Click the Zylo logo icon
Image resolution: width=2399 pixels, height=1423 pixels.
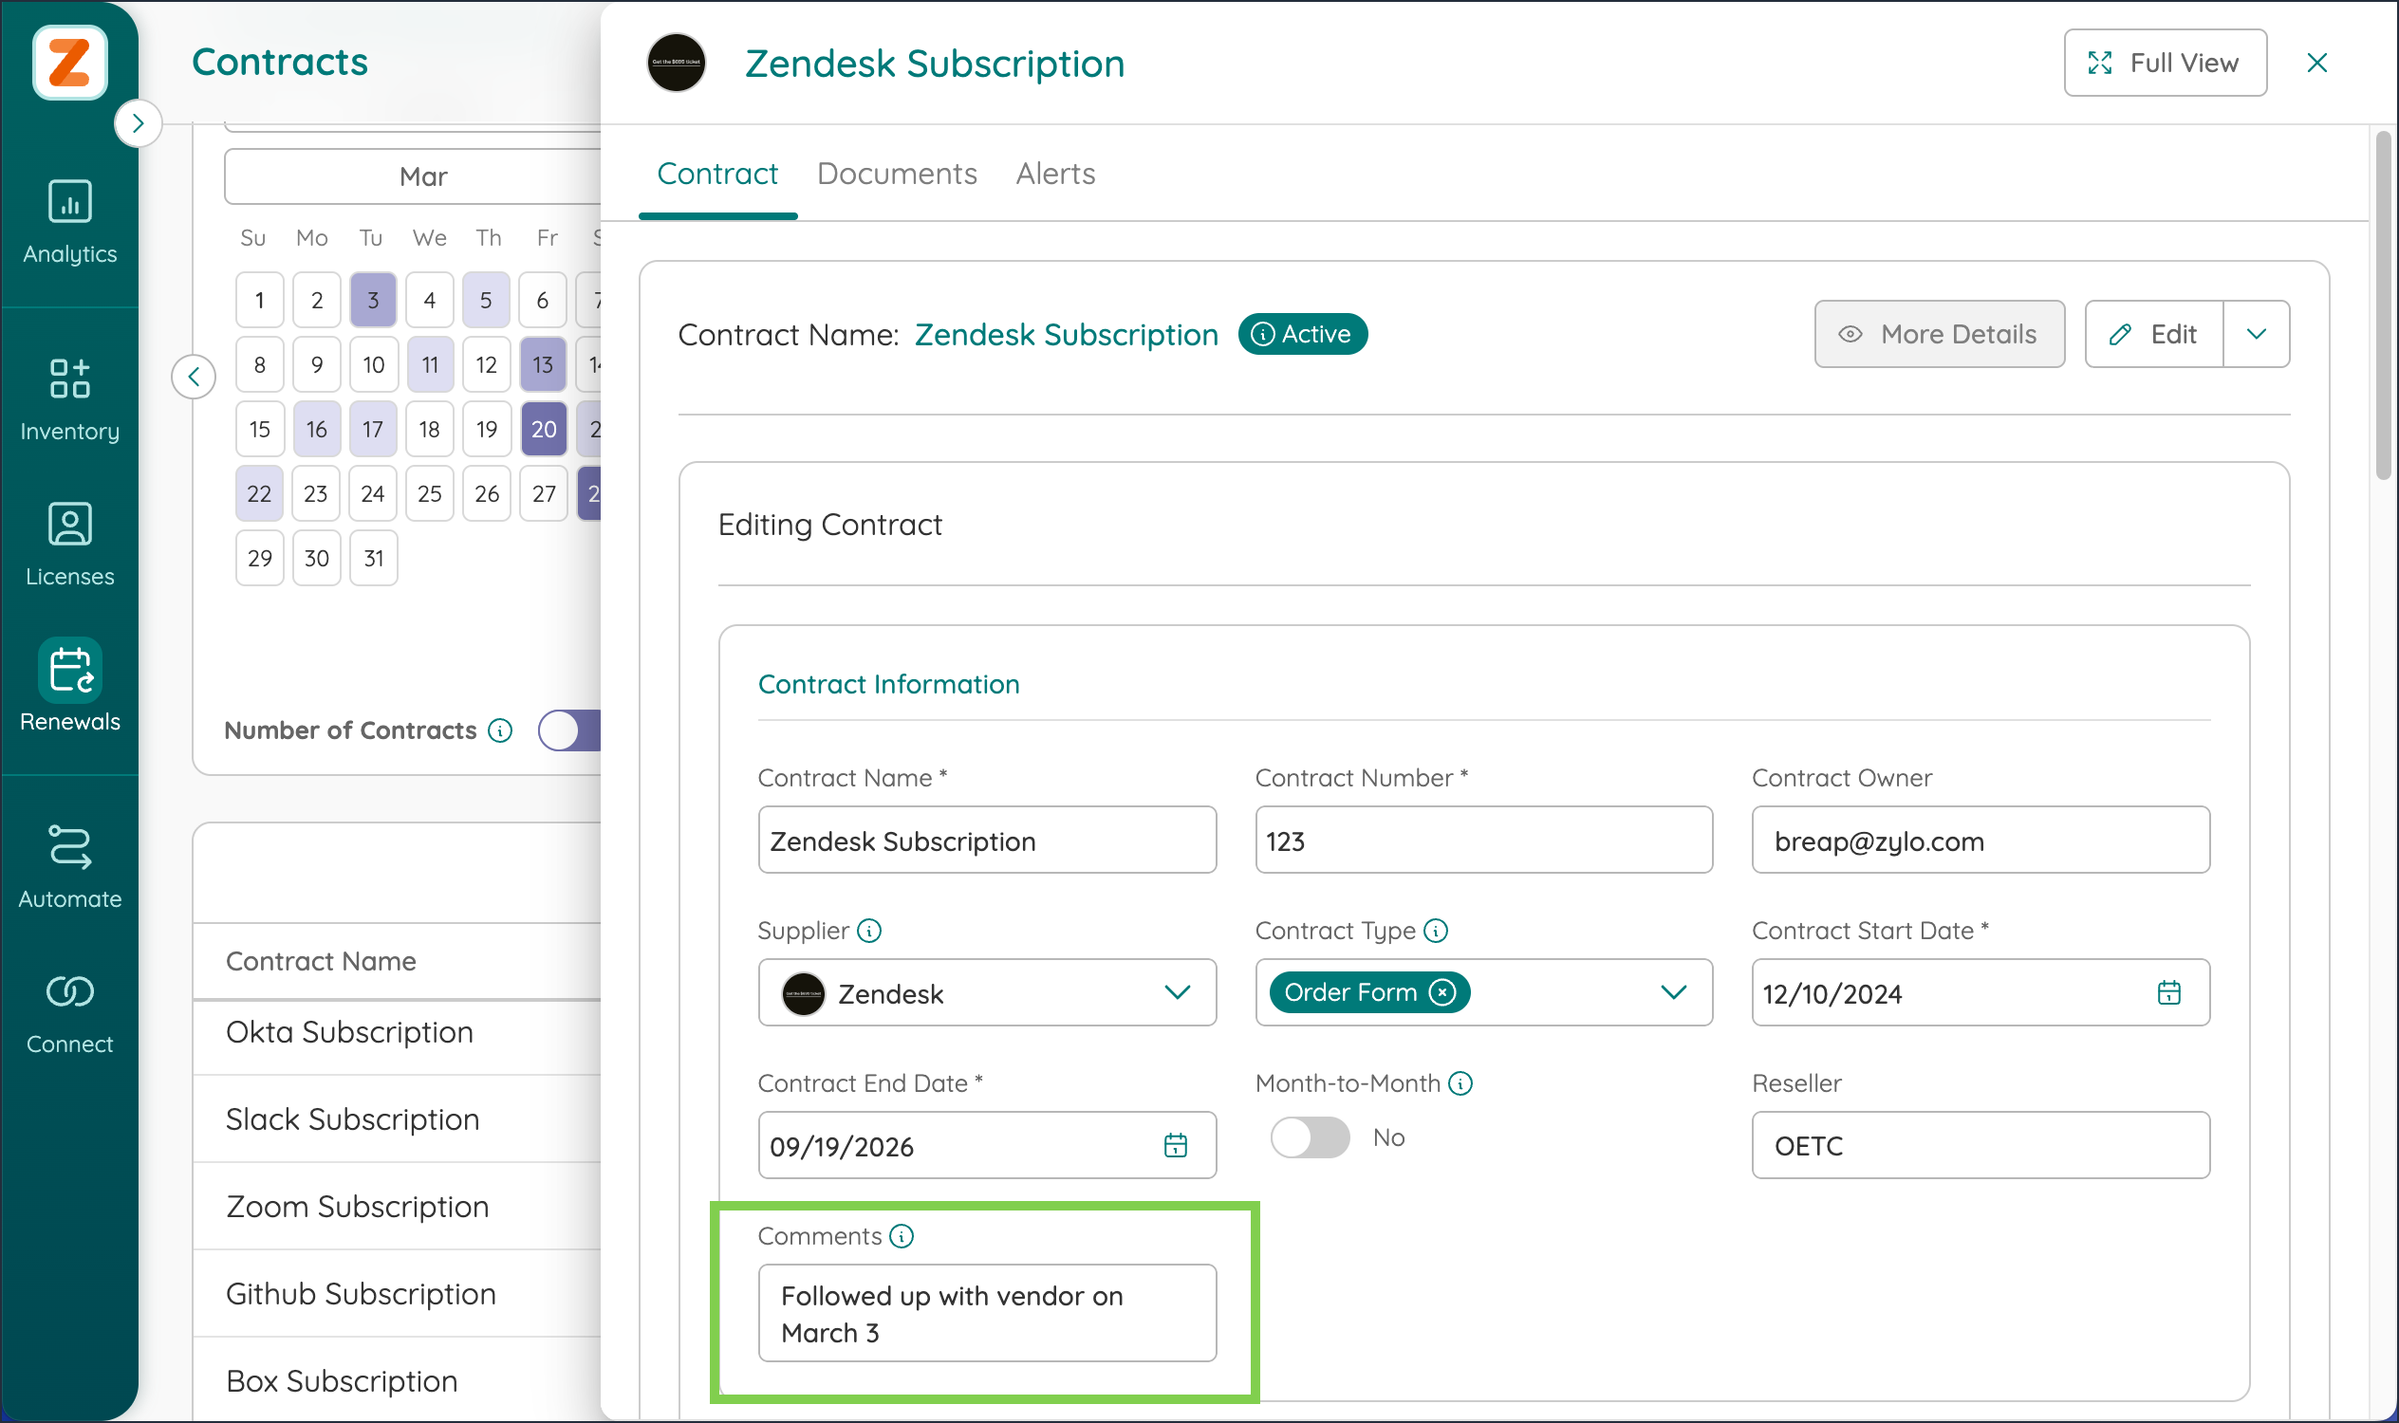pyautogui.click(x=69, y=63)
